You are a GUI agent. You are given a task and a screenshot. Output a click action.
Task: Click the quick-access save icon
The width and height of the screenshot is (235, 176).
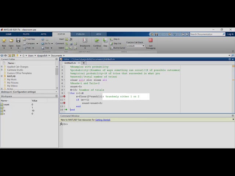[156, 34]
